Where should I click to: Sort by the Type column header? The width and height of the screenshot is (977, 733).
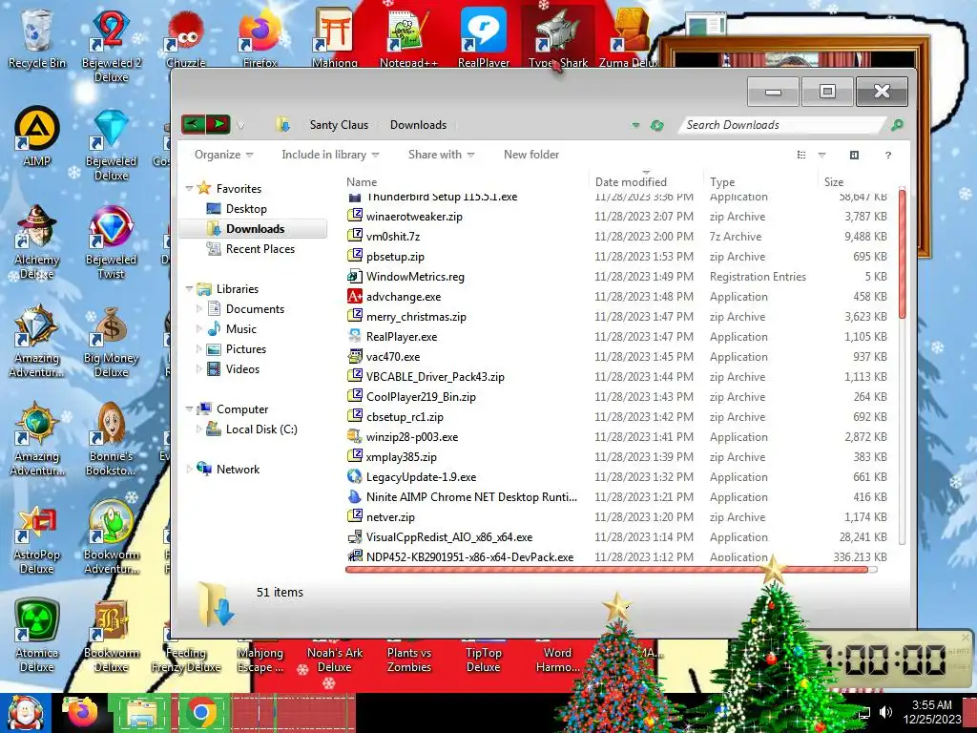pyautogui.click(x=760, y=182)
